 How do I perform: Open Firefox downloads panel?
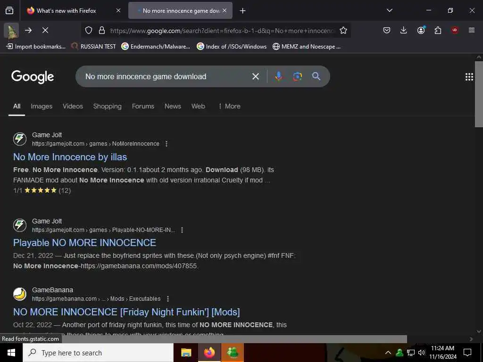tap(404, 30)
